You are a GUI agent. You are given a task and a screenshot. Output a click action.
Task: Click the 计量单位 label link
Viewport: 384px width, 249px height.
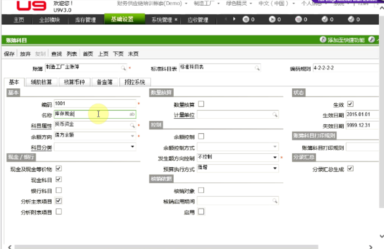(x=184, y=115)
